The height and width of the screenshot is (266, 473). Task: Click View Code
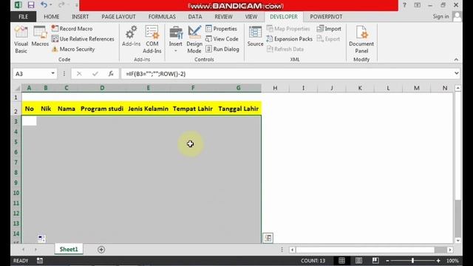tap(222, 39)
